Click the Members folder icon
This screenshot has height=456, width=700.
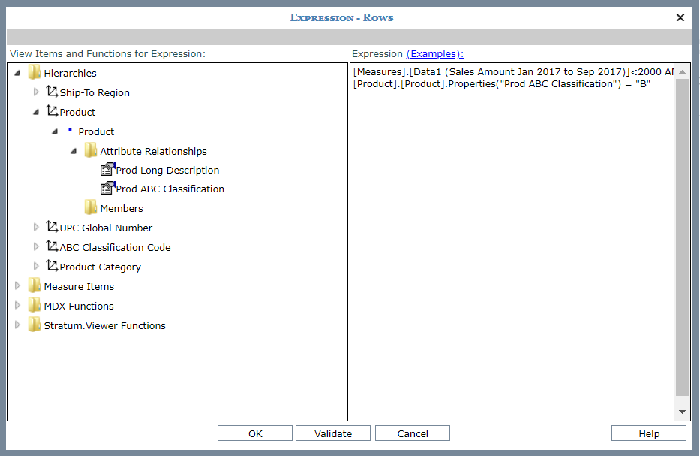(x=91, y=208)
